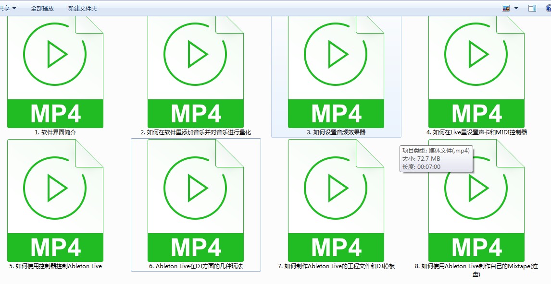Open the 共享 dropdown menu

[x=8, y=9]
